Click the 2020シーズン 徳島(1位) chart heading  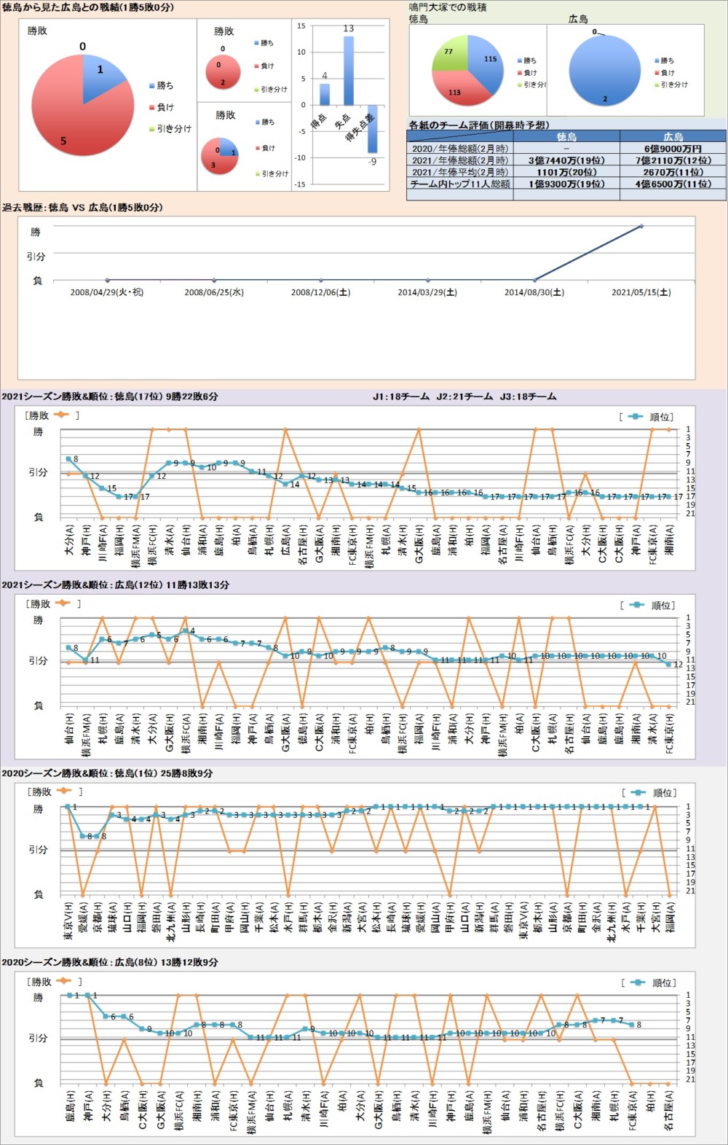click(107, 773)
